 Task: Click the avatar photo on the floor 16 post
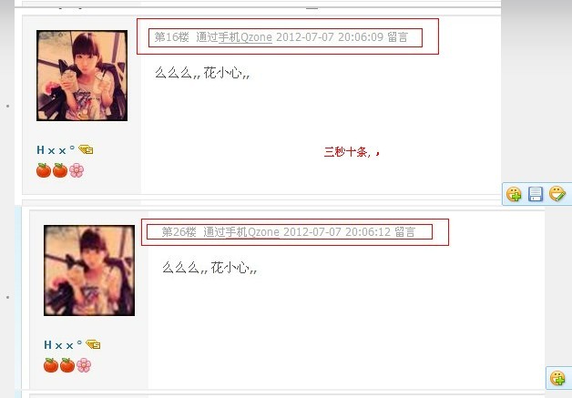pos(82,76)
